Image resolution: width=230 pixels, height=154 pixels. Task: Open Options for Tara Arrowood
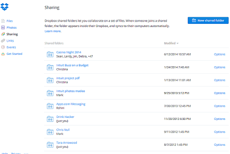pos(219,145)
